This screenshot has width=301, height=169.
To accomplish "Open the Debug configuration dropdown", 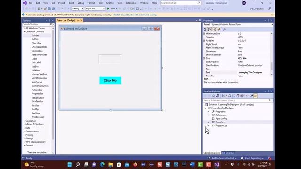I will (x=78, y=8).
